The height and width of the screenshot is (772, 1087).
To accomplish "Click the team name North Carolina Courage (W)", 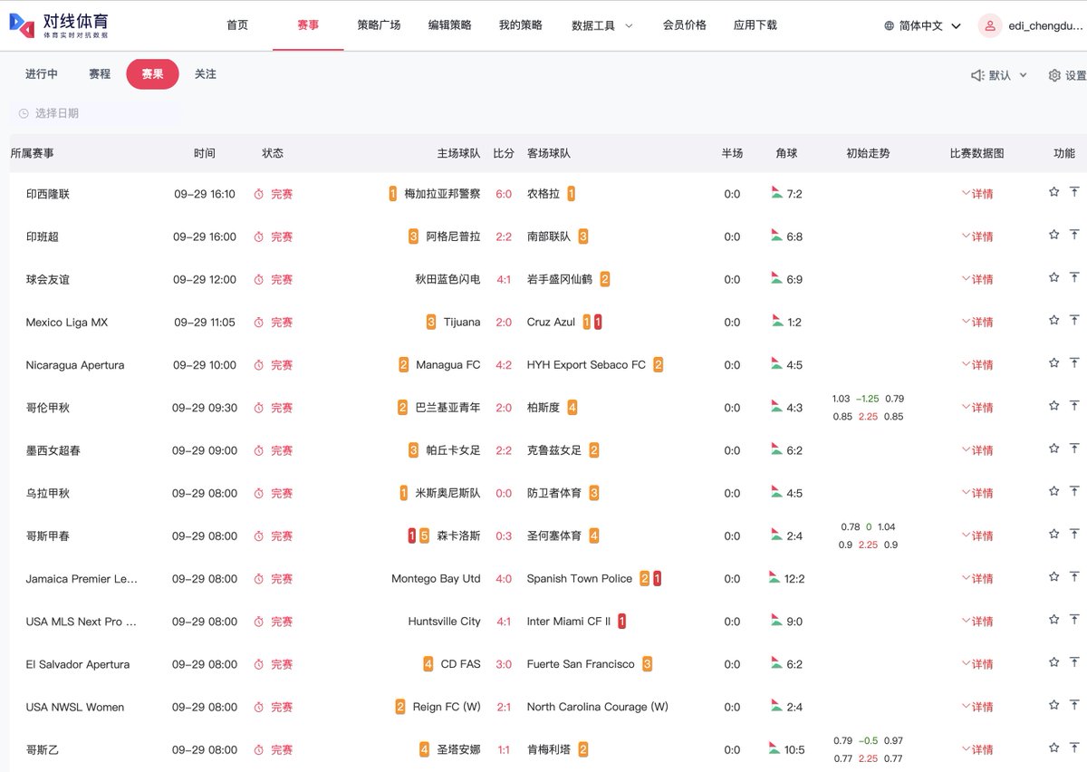I will click(x=598, y=707).
